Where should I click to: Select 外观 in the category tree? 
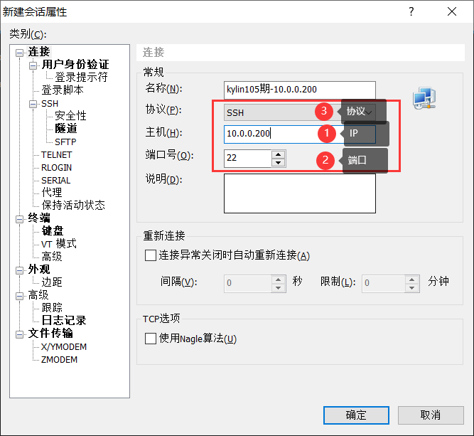tap(39, 270)
